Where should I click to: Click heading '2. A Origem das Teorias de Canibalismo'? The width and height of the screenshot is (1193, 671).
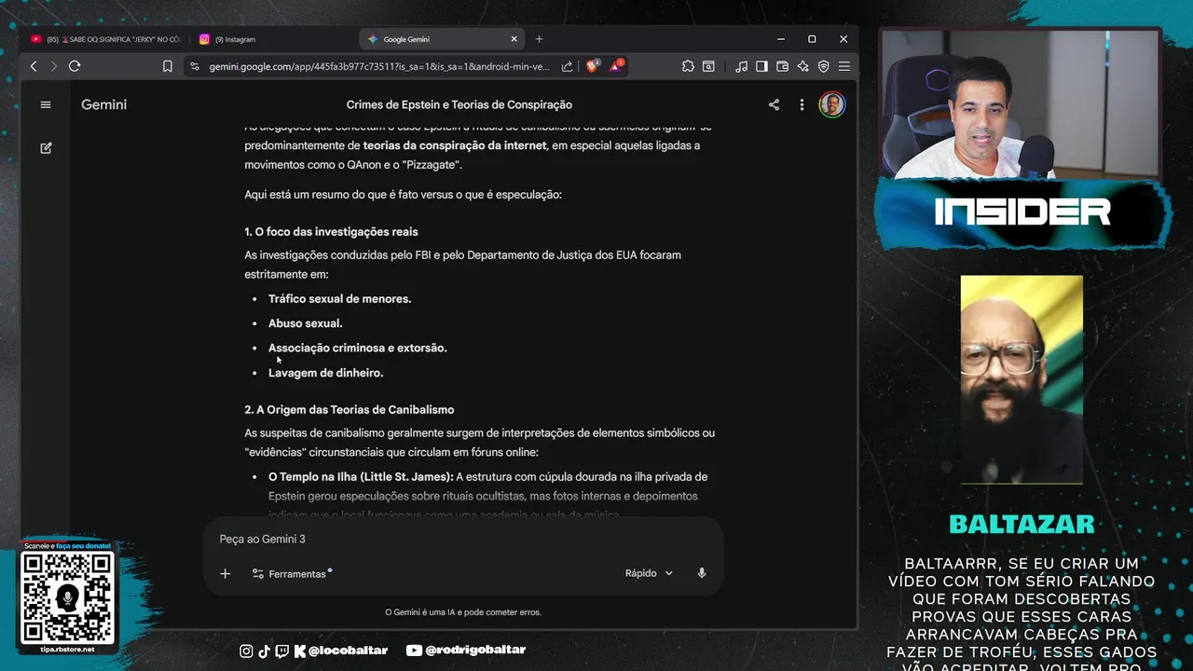(350, 409)
